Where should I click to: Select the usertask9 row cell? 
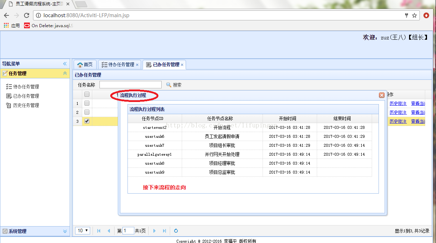(x=155, y=172)
